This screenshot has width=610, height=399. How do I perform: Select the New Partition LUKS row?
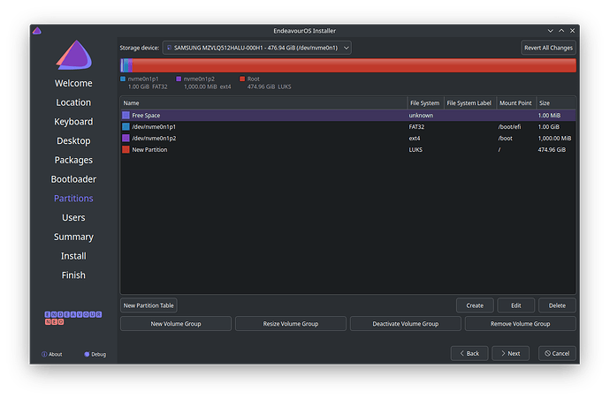pyautogui.click(x=347, y=149)
